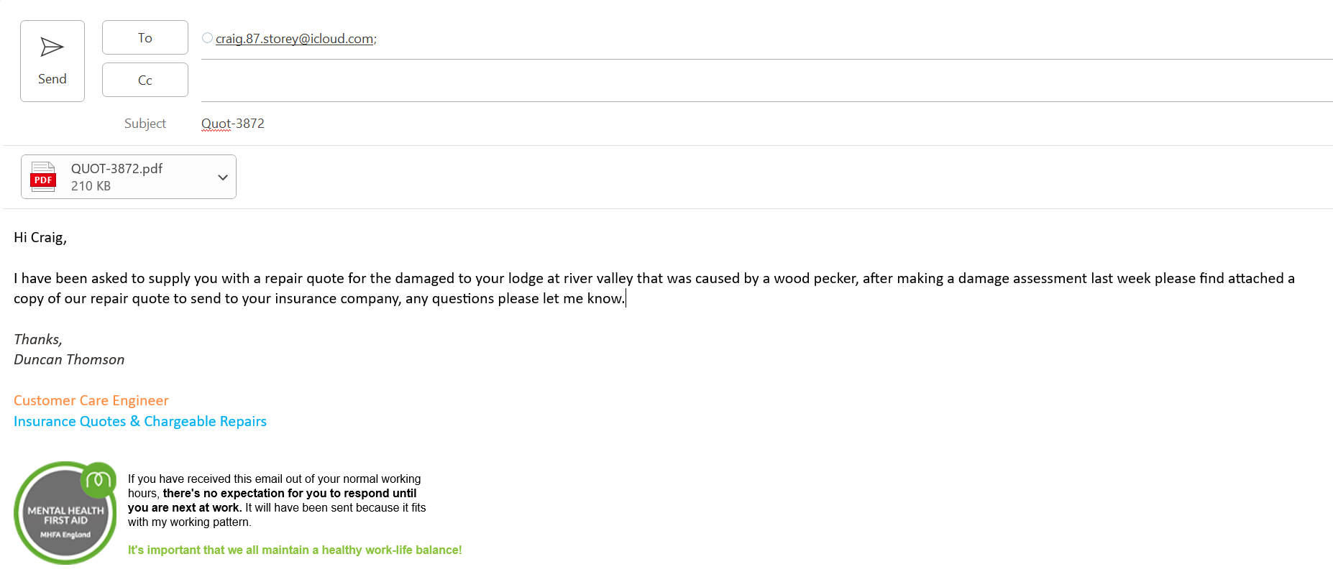Click "Insurance Quotes & Chargeable Repairs" text
This screenshot has width=1333, height=577.
pyautogui.click(x=140, y=422)
